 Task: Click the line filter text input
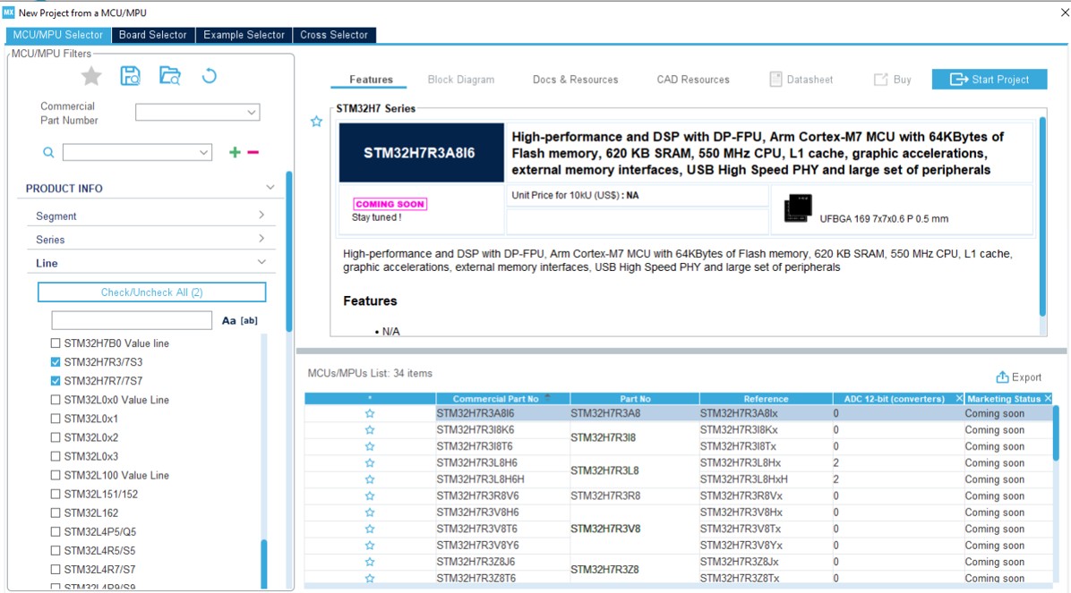tap(132, 320)
